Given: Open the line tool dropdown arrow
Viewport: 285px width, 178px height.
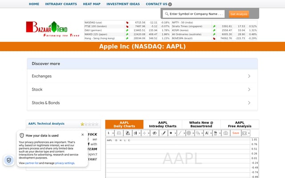Looking at the screenshot, I should pyautogui.click(x=184, y=133).
